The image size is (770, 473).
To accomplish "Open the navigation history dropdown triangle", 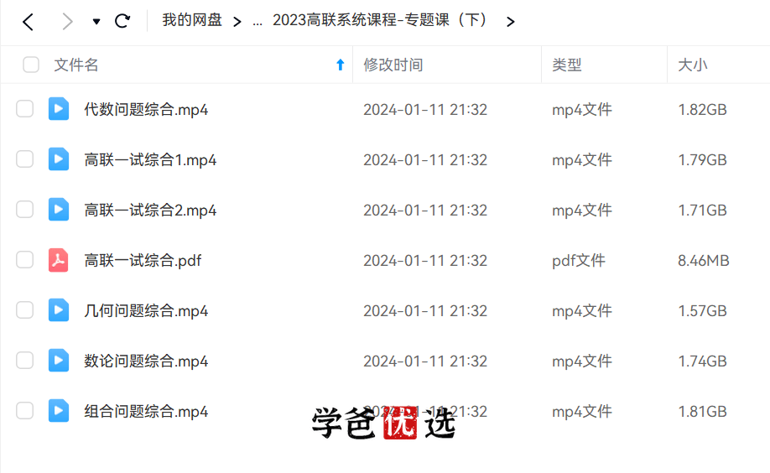I will tap(96, 22).
